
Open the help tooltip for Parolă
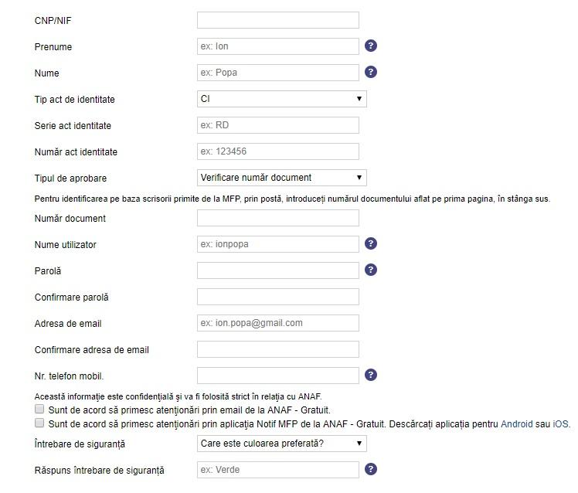[x=371, y=270]
